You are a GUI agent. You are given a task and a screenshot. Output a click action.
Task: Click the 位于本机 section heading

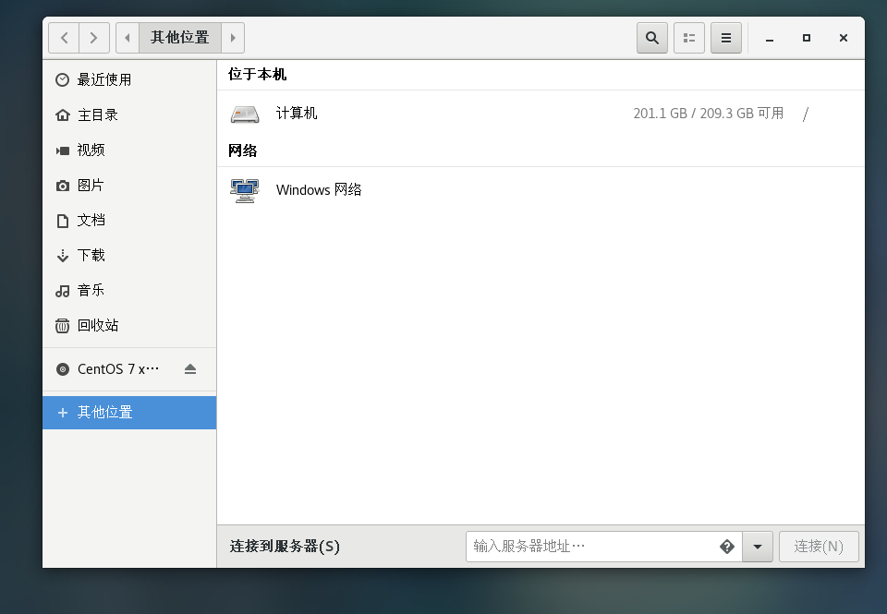coord(258,75)
